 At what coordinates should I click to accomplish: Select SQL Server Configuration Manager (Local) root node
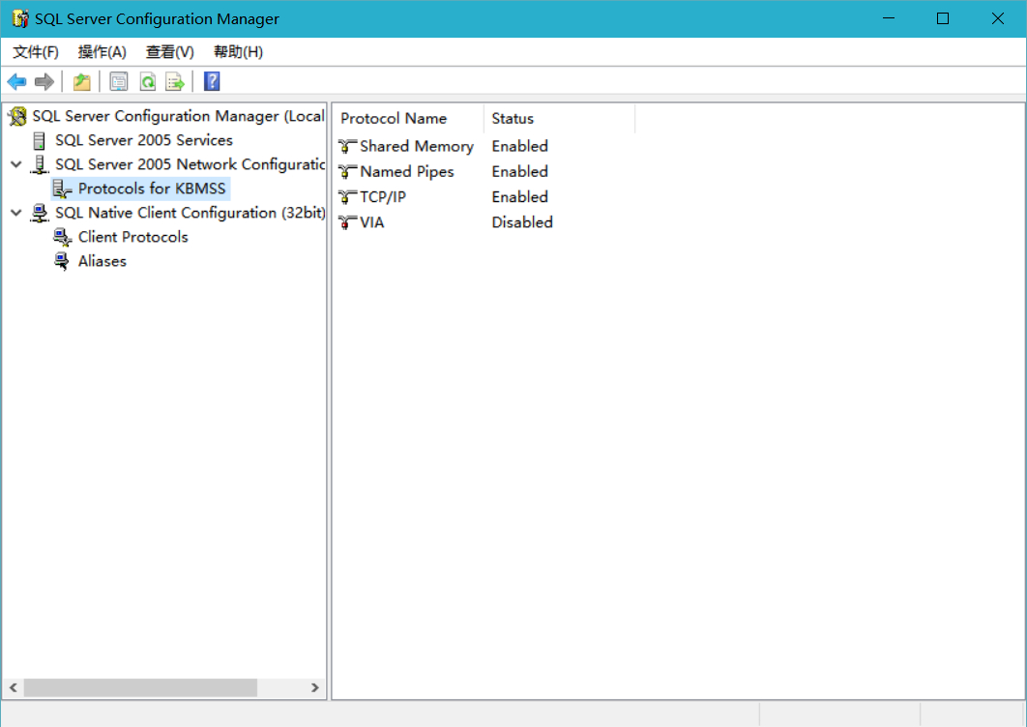click(178, 117)
